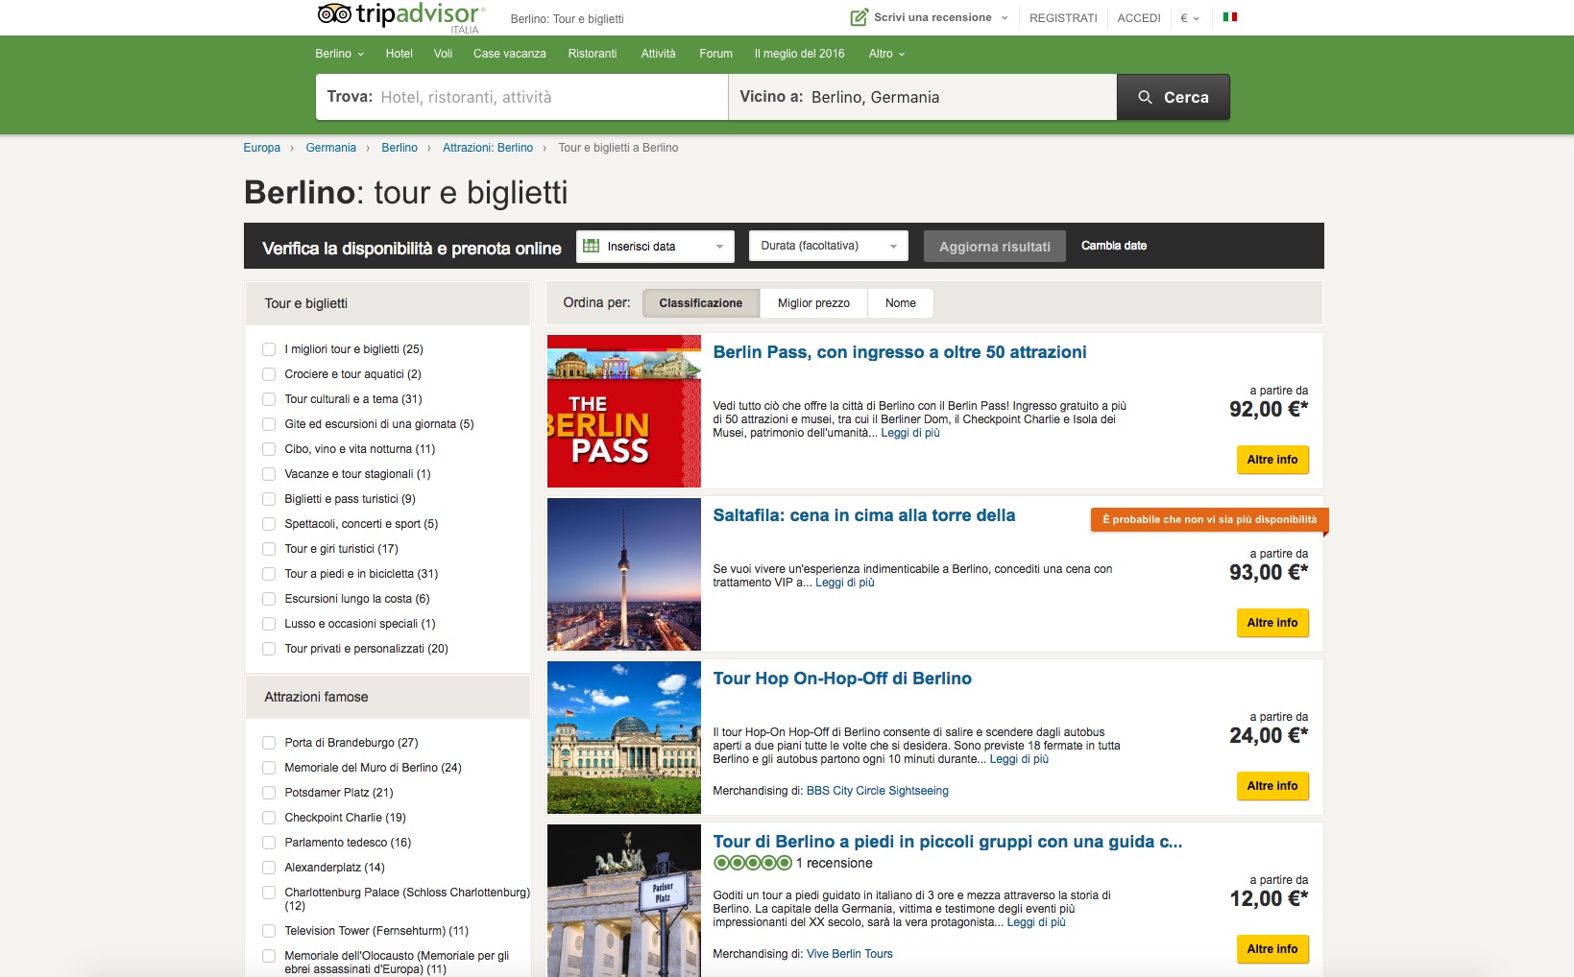Enable Tour culturali e a tema filter
1574x977 pixels.
(269, 399)
